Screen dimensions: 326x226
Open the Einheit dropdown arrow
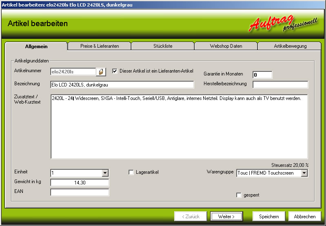click(x=105, y=173)
